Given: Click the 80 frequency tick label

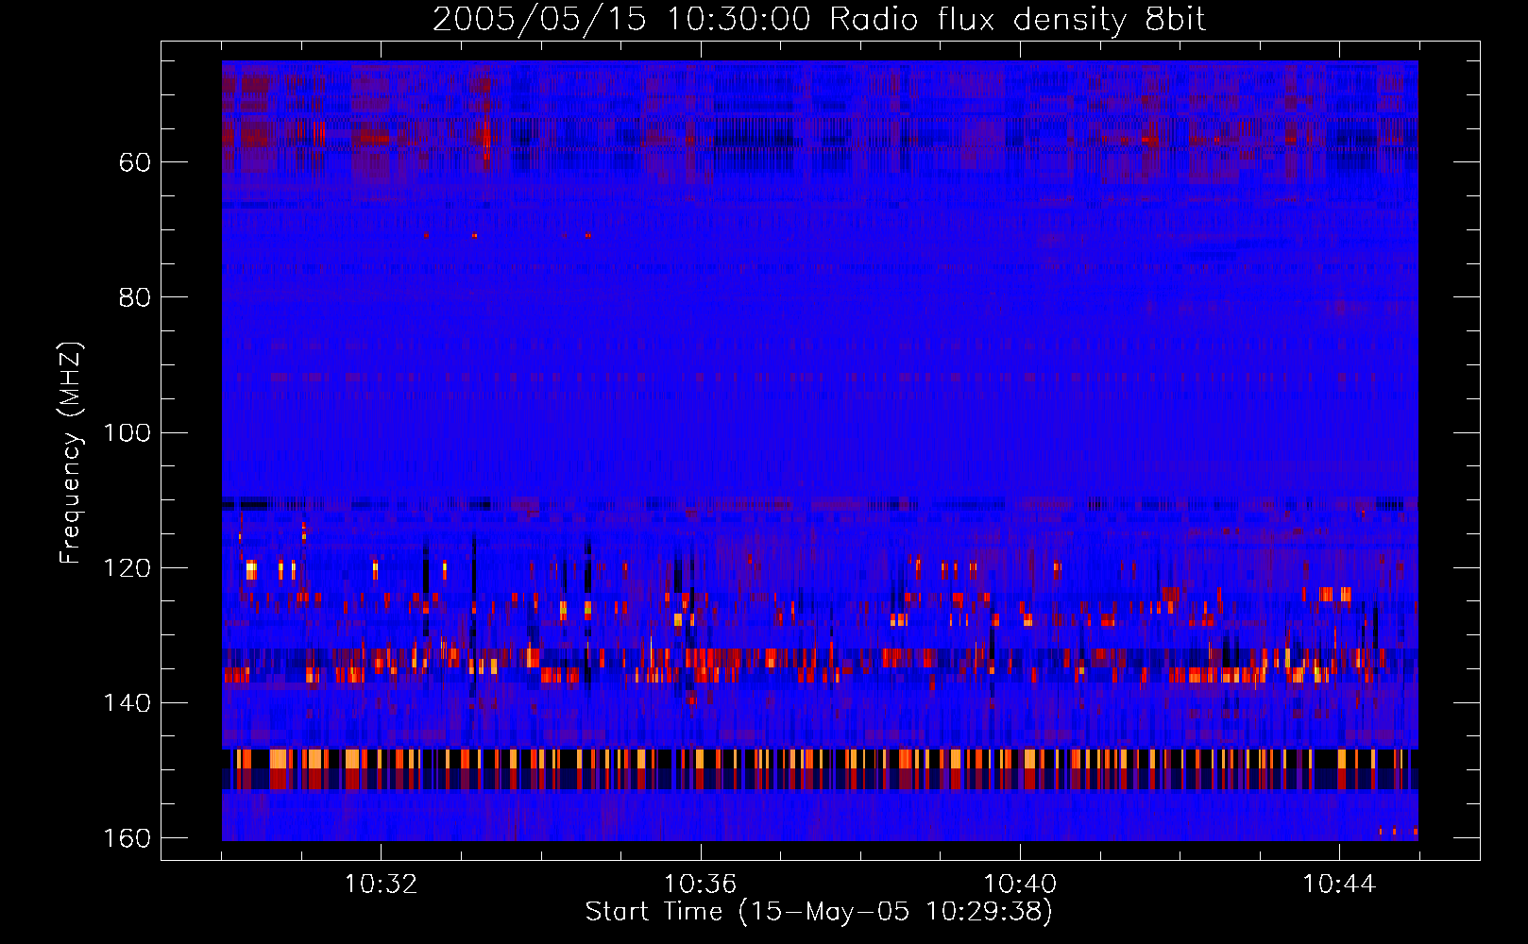Looking at the screenshot, I should tap(135, 297).
